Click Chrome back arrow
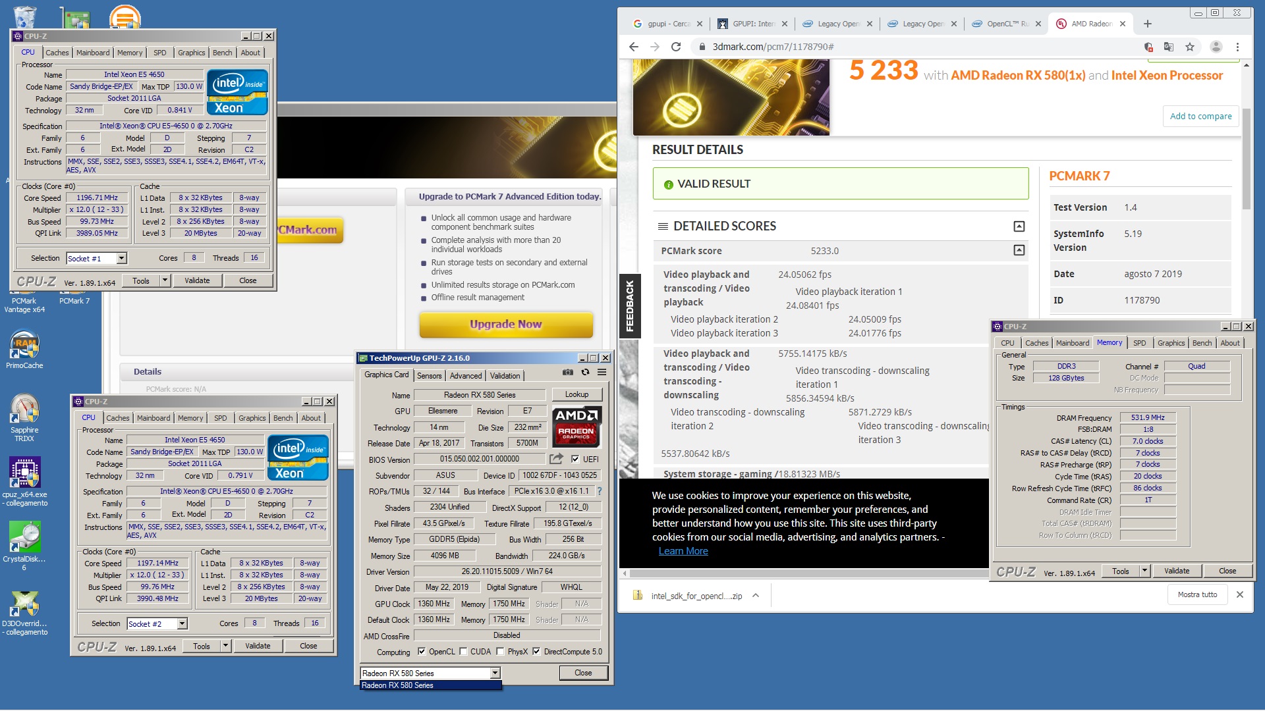Viewport: 1265px width, 711px height. pos(634,47)
